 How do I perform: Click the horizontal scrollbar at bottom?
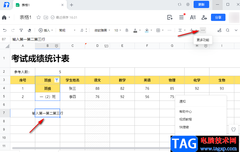[x=91, y=148]
